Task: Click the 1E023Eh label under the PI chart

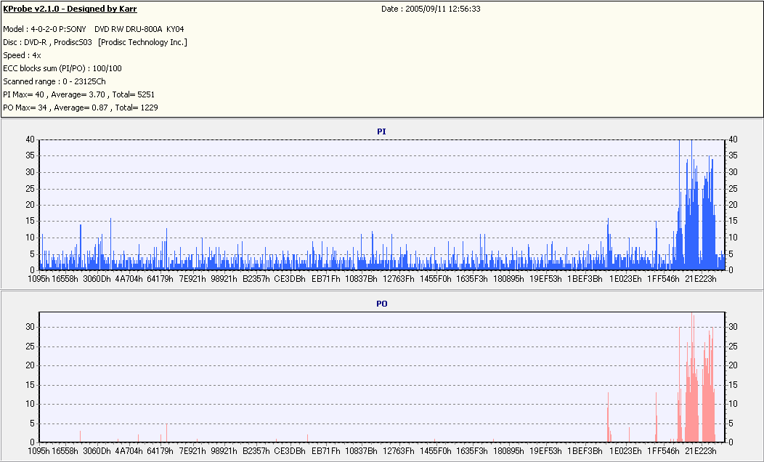Action: (x=625, y=279)
